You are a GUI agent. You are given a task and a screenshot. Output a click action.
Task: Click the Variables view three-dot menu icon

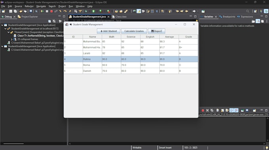[x=267, y=21]
